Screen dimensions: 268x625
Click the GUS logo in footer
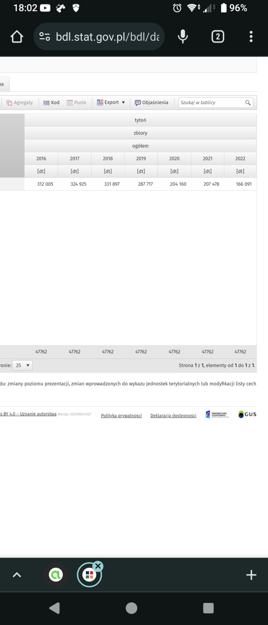click(247, 414)
